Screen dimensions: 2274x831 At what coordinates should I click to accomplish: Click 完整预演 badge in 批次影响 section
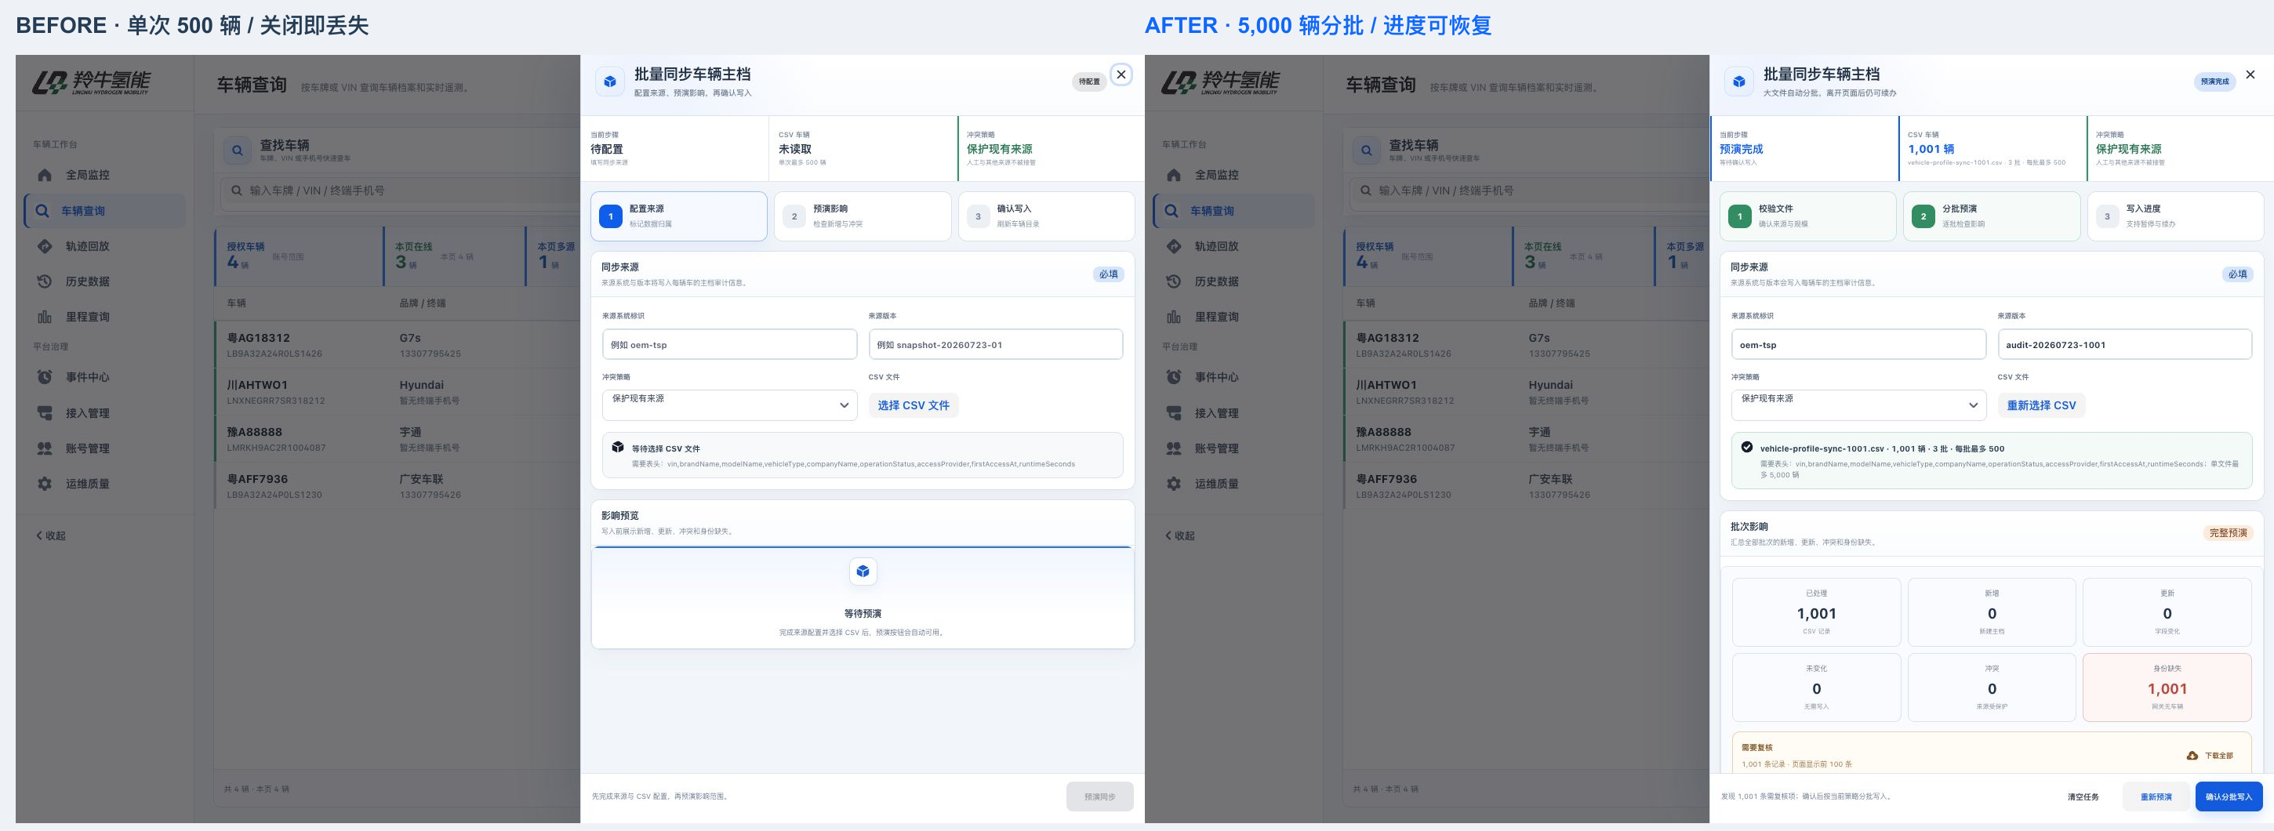(x=2228, y=533)
